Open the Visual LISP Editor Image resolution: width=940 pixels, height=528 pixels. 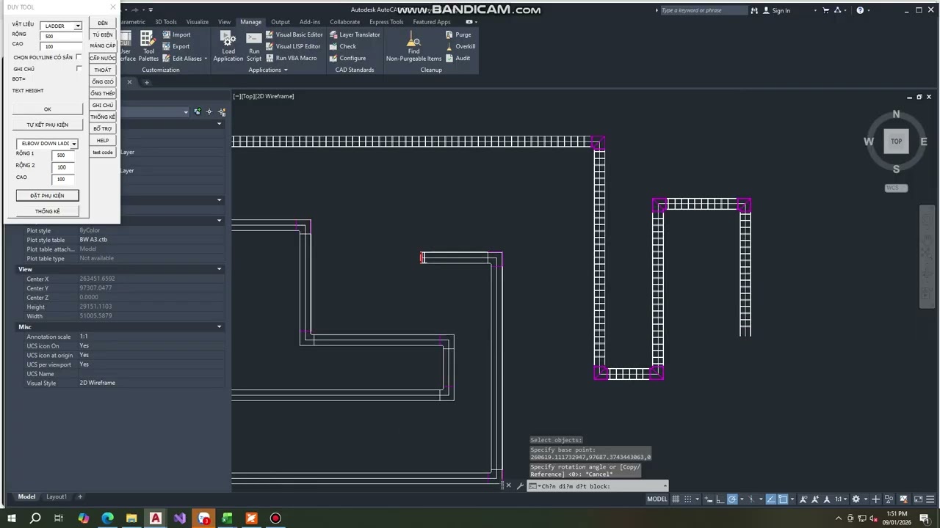(x=294, y=46)
